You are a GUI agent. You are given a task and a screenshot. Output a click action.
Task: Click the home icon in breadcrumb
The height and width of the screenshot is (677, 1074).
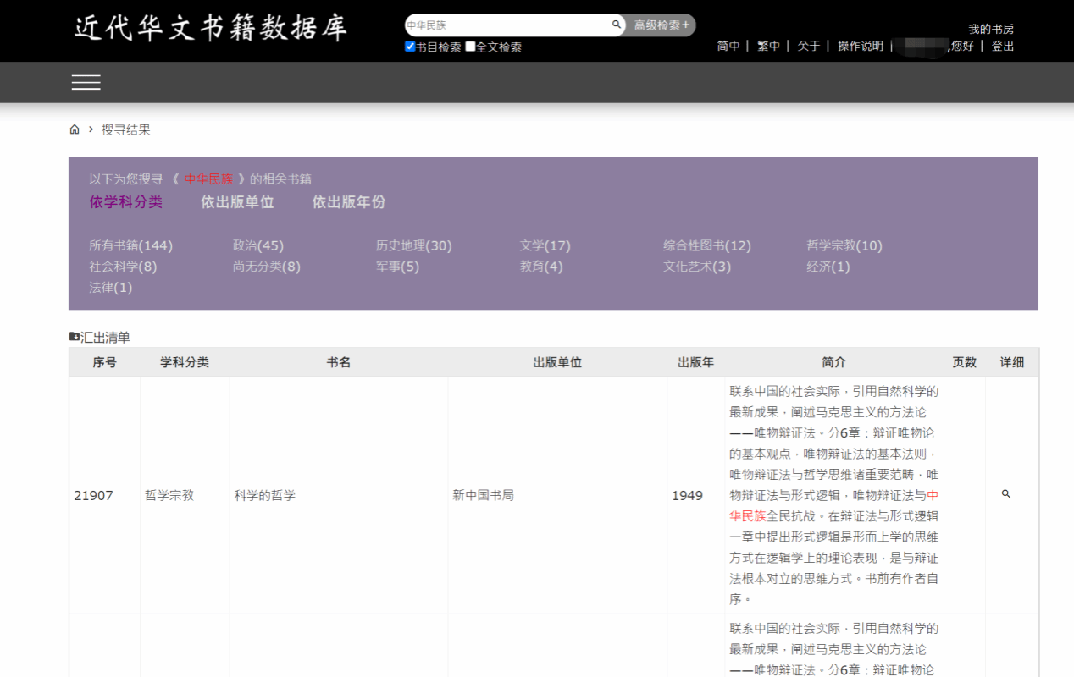coord(75,129)
